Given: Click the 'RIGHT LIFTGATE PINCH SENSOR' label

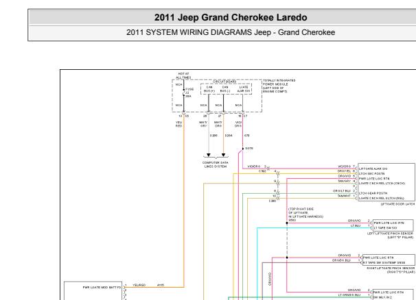Looking at the screenshot, I should [391, 268].
